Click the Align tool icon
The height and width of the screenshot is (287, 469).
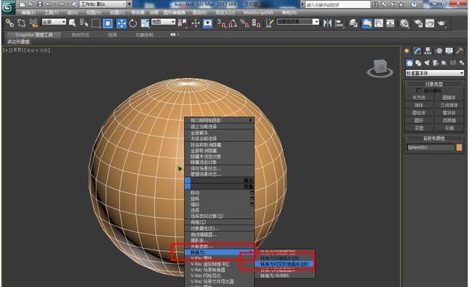click(340, 23)
